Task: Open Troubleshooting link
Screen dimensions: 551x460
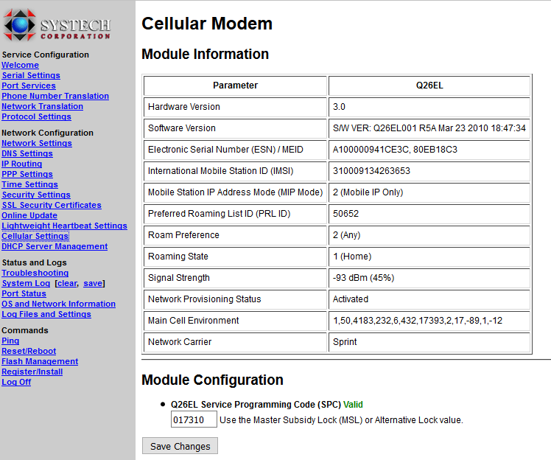Action: point(35,273)
